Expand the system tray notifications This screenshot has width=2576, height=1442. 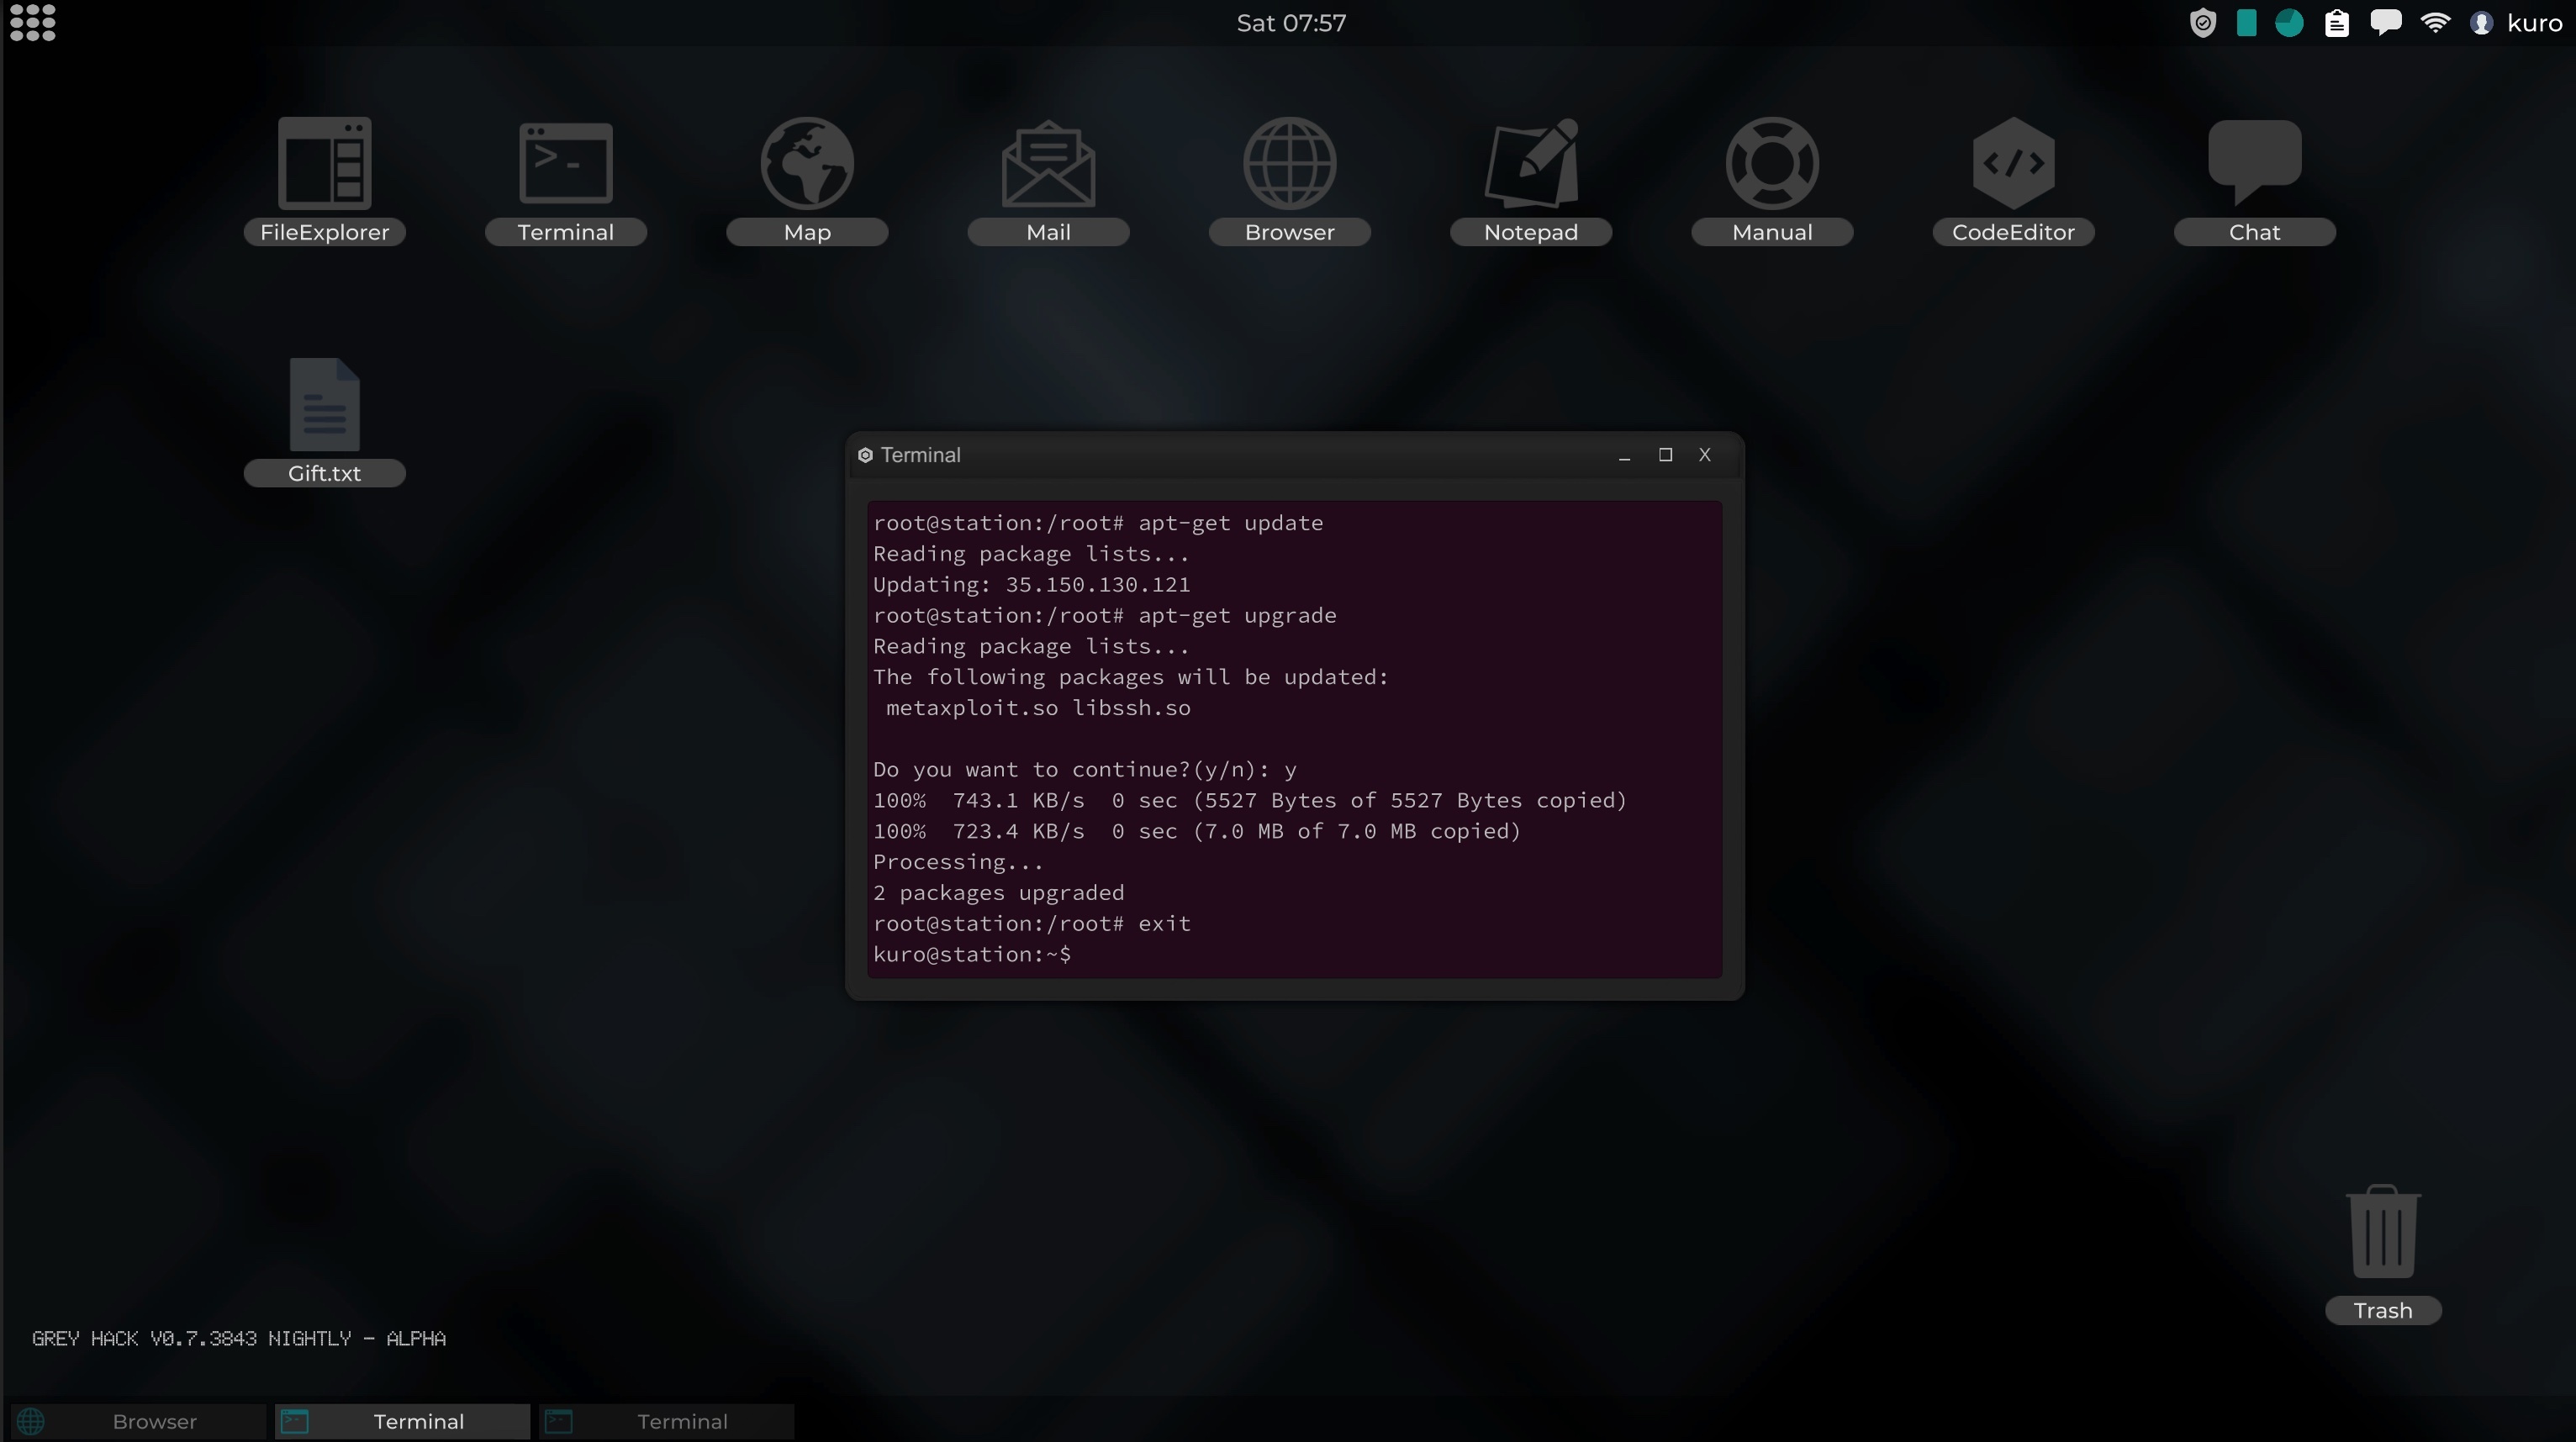pos(2385,23)
